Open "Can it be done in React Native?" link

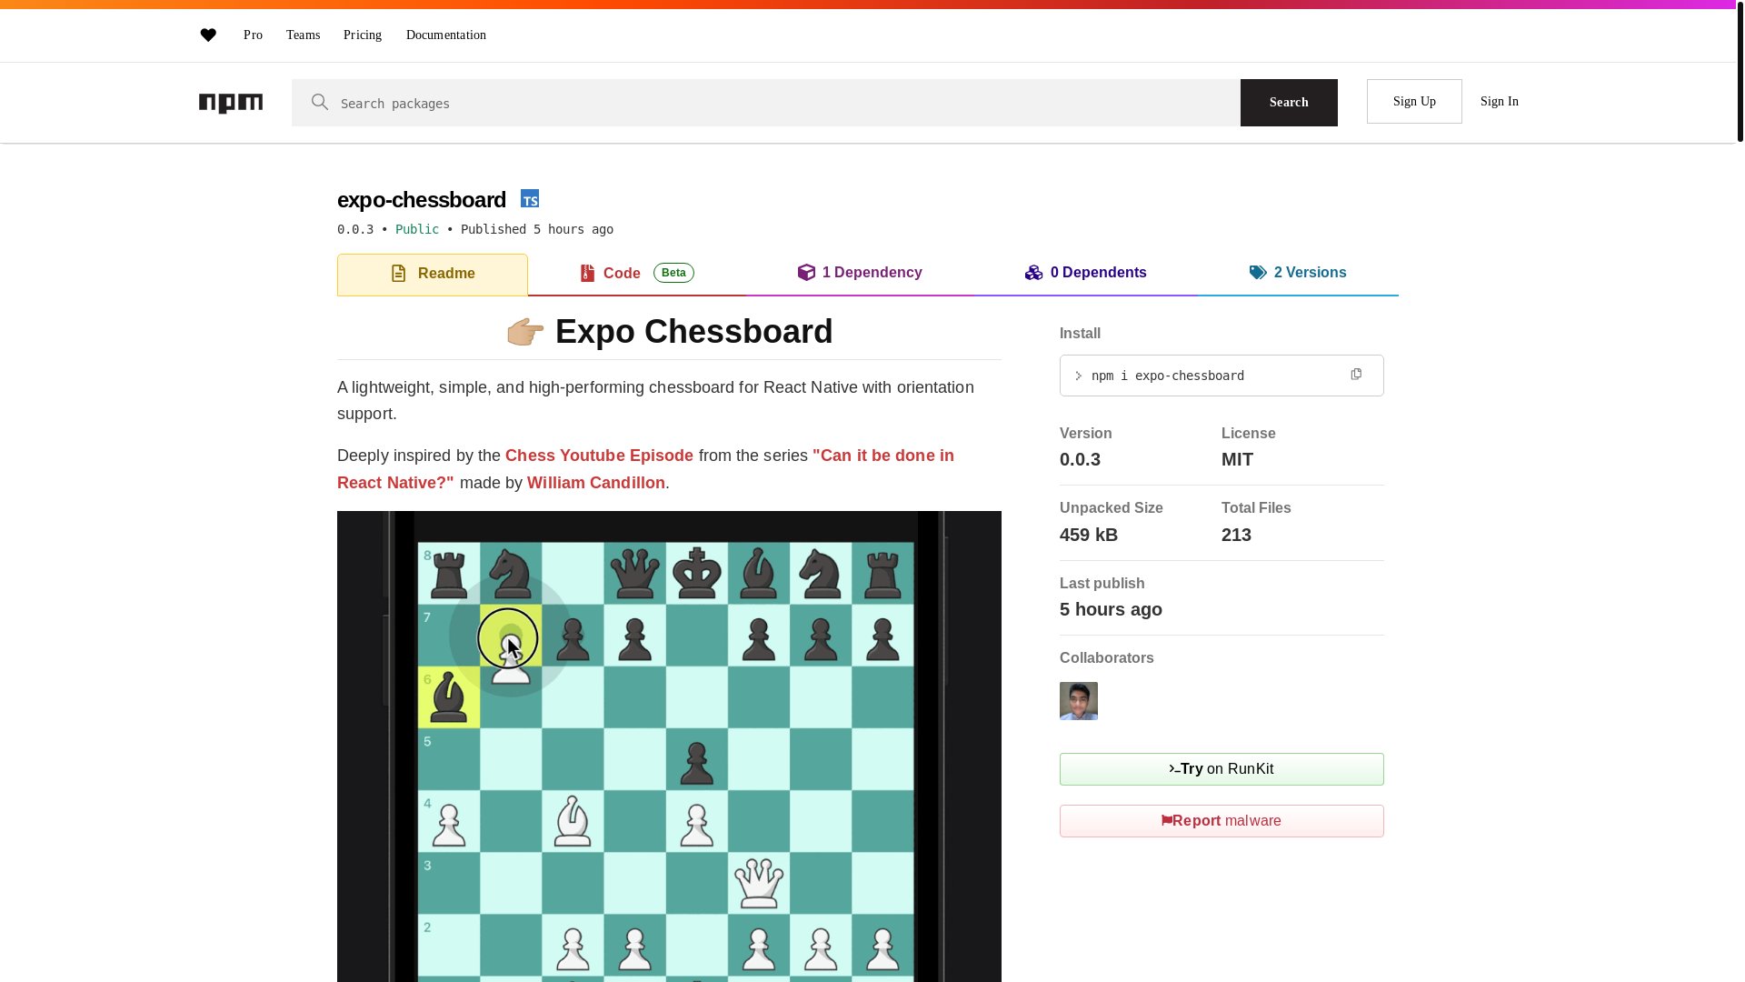(645, 469)
